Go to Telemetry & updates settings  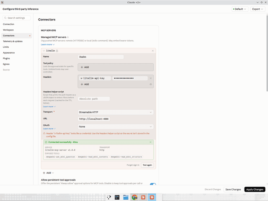[13, 41]
